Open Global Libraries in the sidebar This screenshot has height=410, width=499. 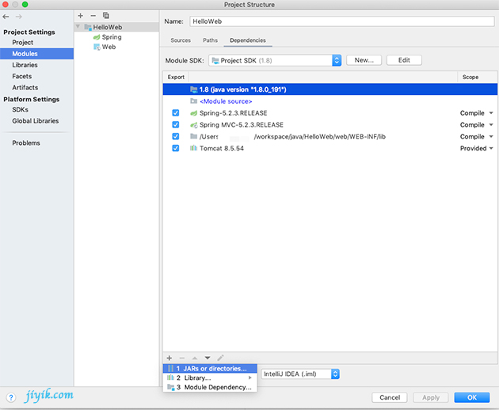tap(36, 121)
